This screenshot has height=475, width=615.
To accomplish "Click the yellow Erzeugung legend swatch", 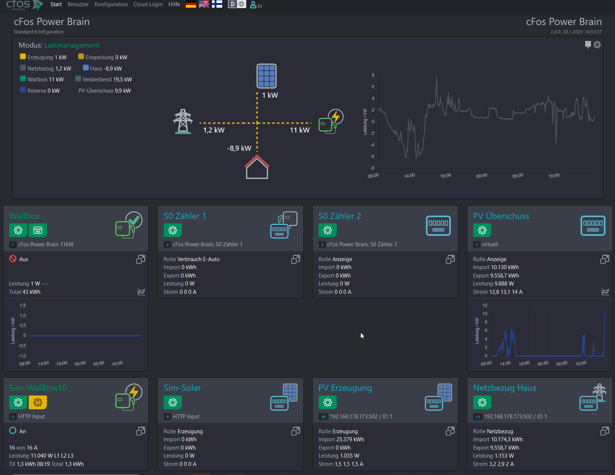I will [23, 56].
